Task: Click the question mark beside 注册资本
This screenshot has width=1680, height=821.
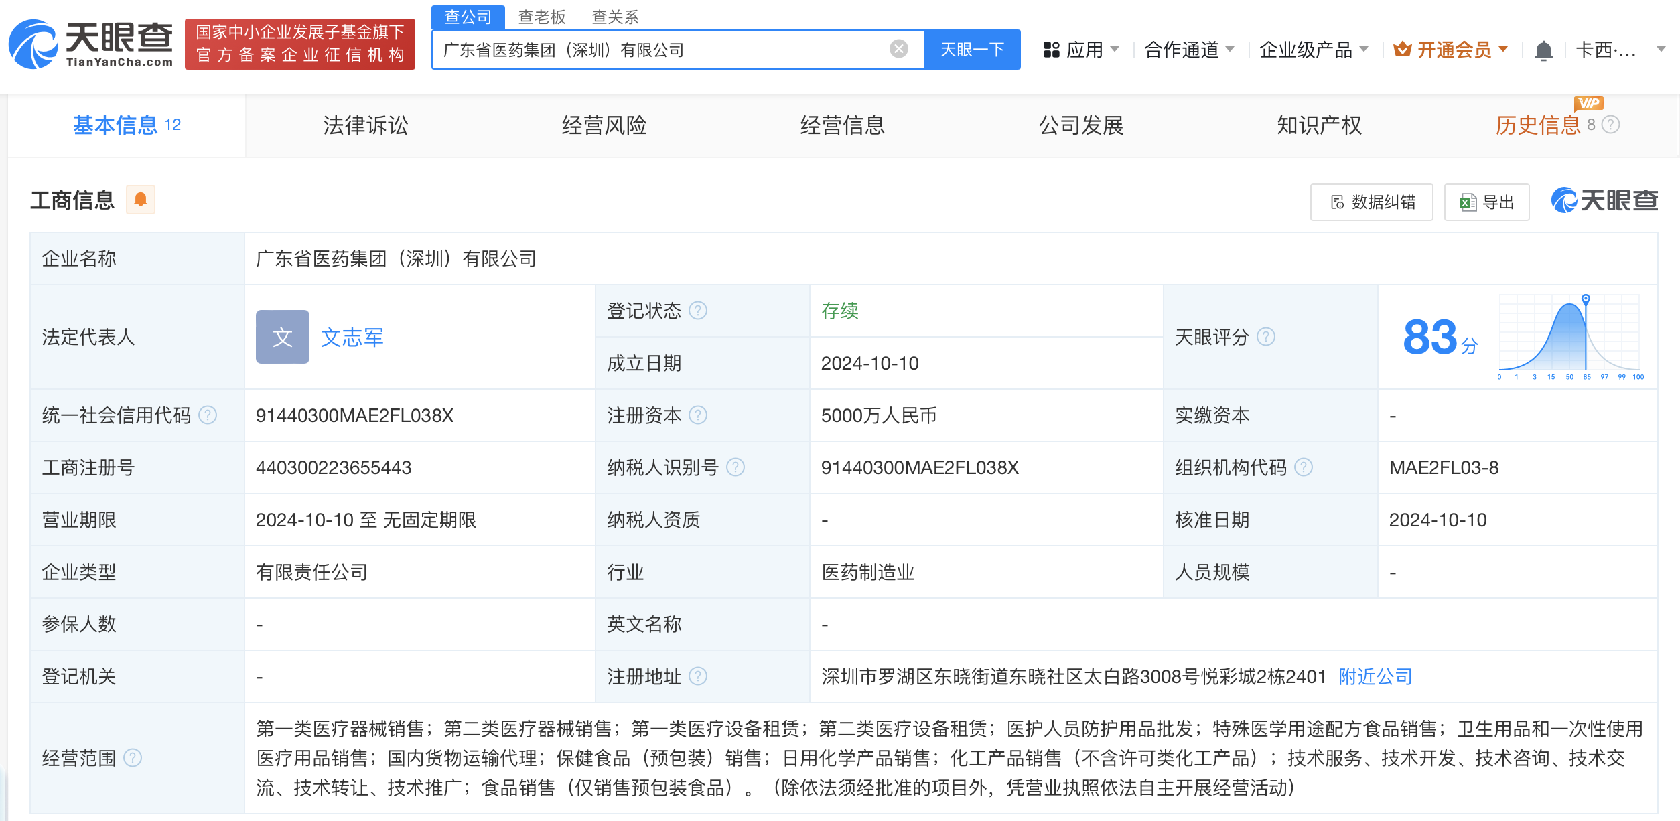Action: pos(699,415)
